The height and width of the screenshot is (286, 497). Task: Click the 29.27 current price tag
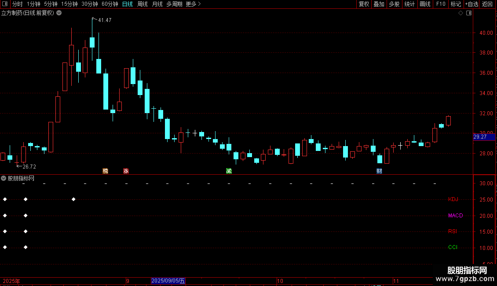click(x=484, y=137)
